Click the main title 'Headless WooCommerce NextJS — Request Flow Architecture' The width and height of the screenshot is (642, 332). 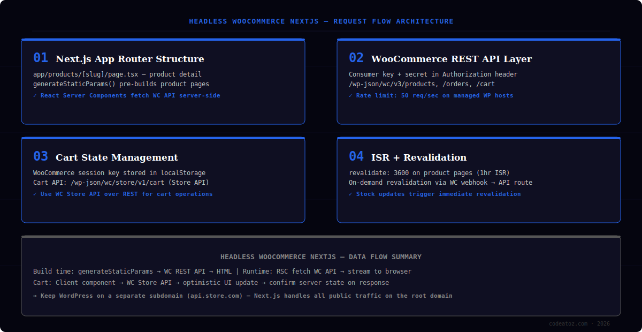pyautogui.click(x=321, y=21)
